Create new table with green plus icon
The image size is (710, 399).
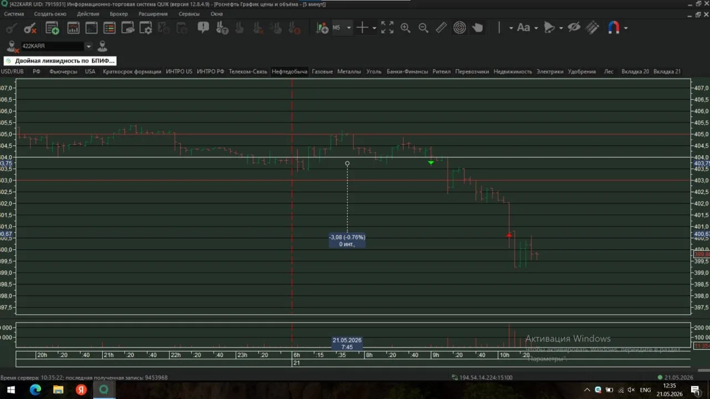52,28
